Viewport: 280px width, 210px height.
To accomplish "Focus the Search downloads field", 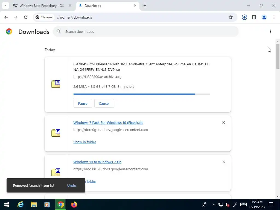I will (145, 32).
